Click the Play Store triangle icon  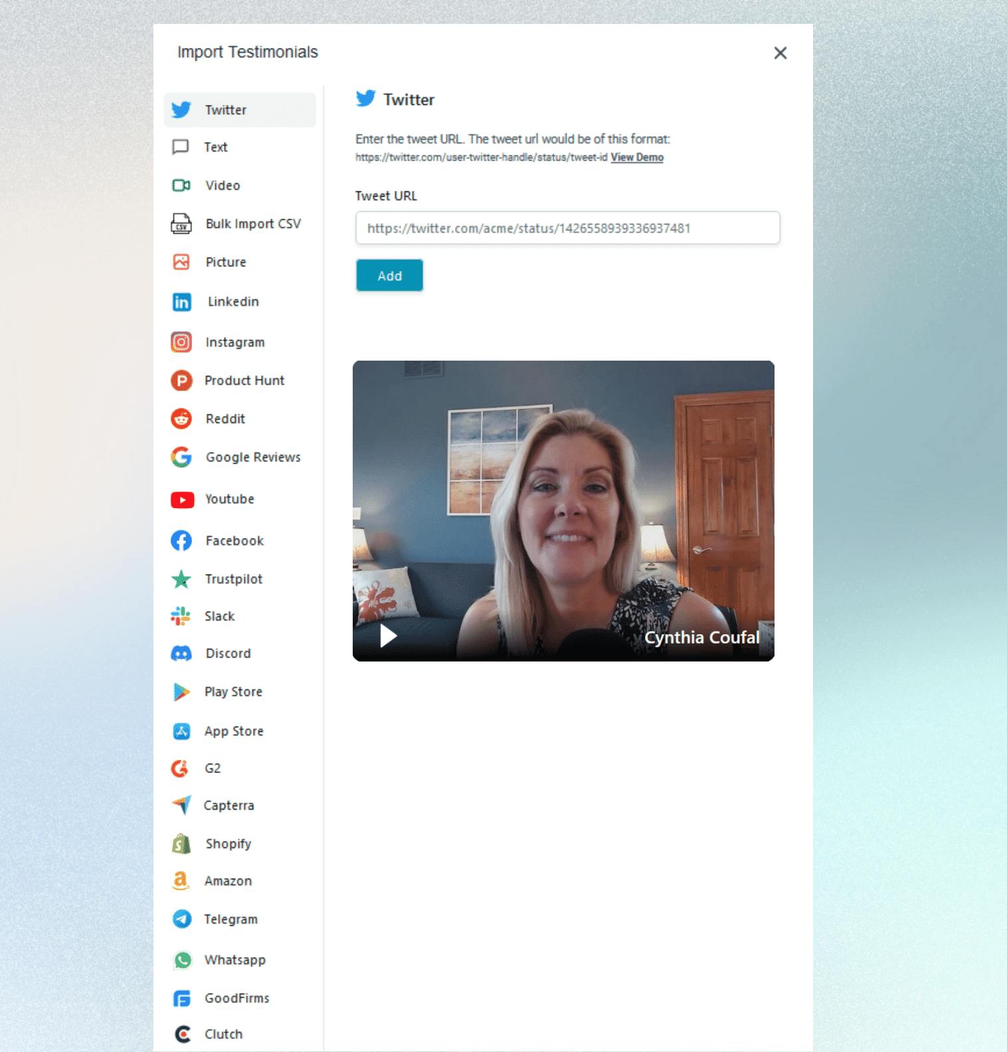181,692
